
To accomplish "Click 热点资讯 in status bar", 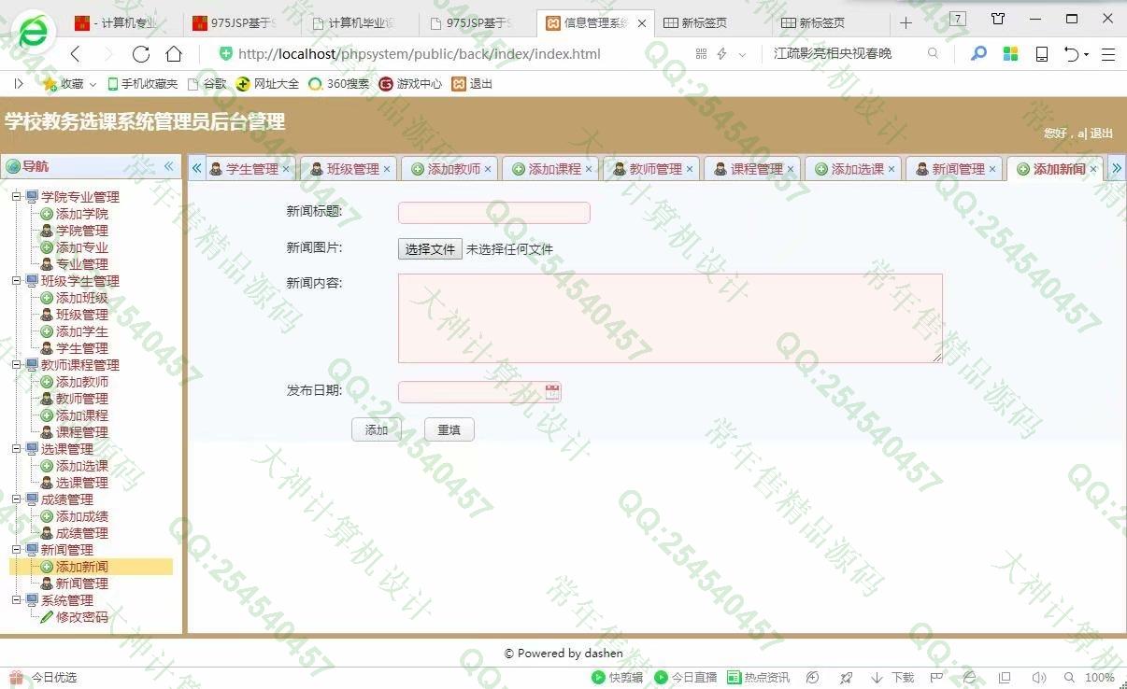I will [x=758, y=678].
